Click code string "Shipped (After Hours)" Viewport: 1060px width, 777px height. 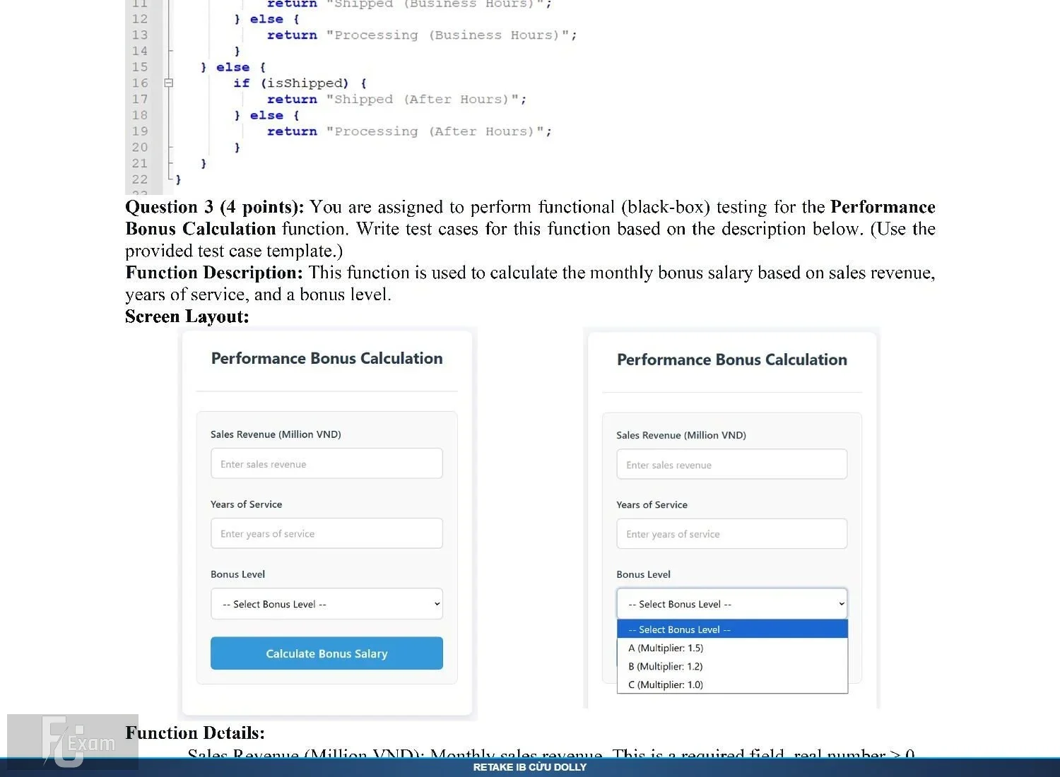423,100
